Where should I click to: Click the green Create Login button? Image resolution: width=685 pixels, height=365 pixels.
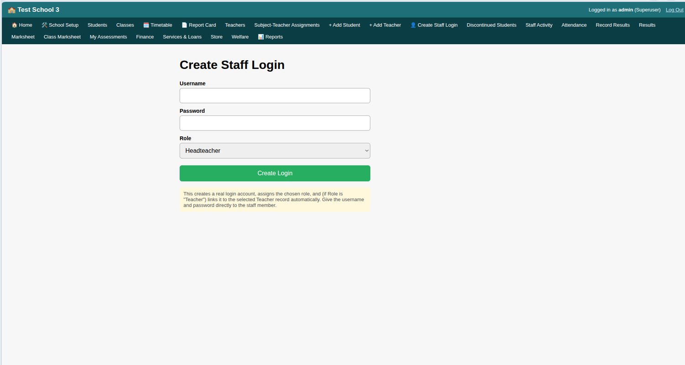(x=275, y=173)
